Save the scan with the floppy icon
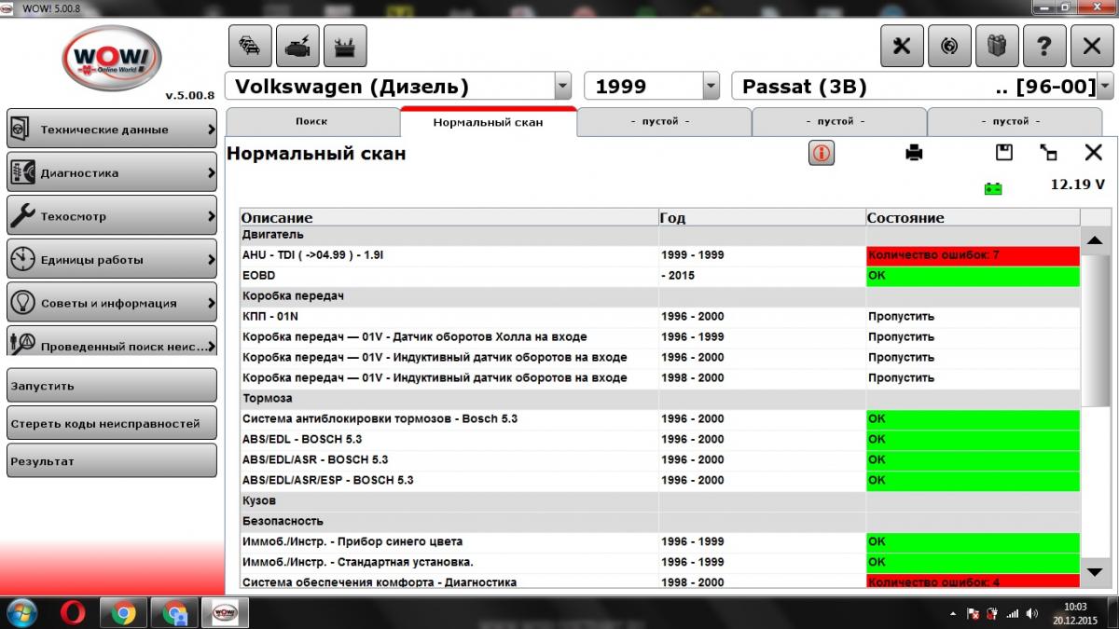The height and width of the screenshot is (629, 1119). [1004, 153]
